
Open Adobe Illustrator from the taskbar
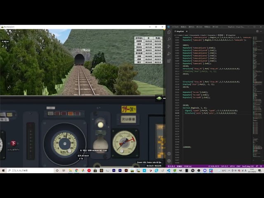point(126,170)
